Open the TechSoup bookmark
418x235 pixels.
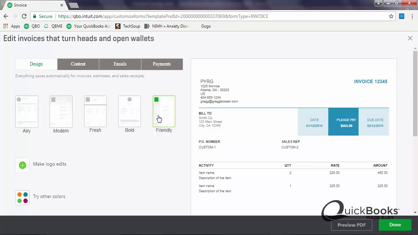pyautogui.click(x=128, y=26)
